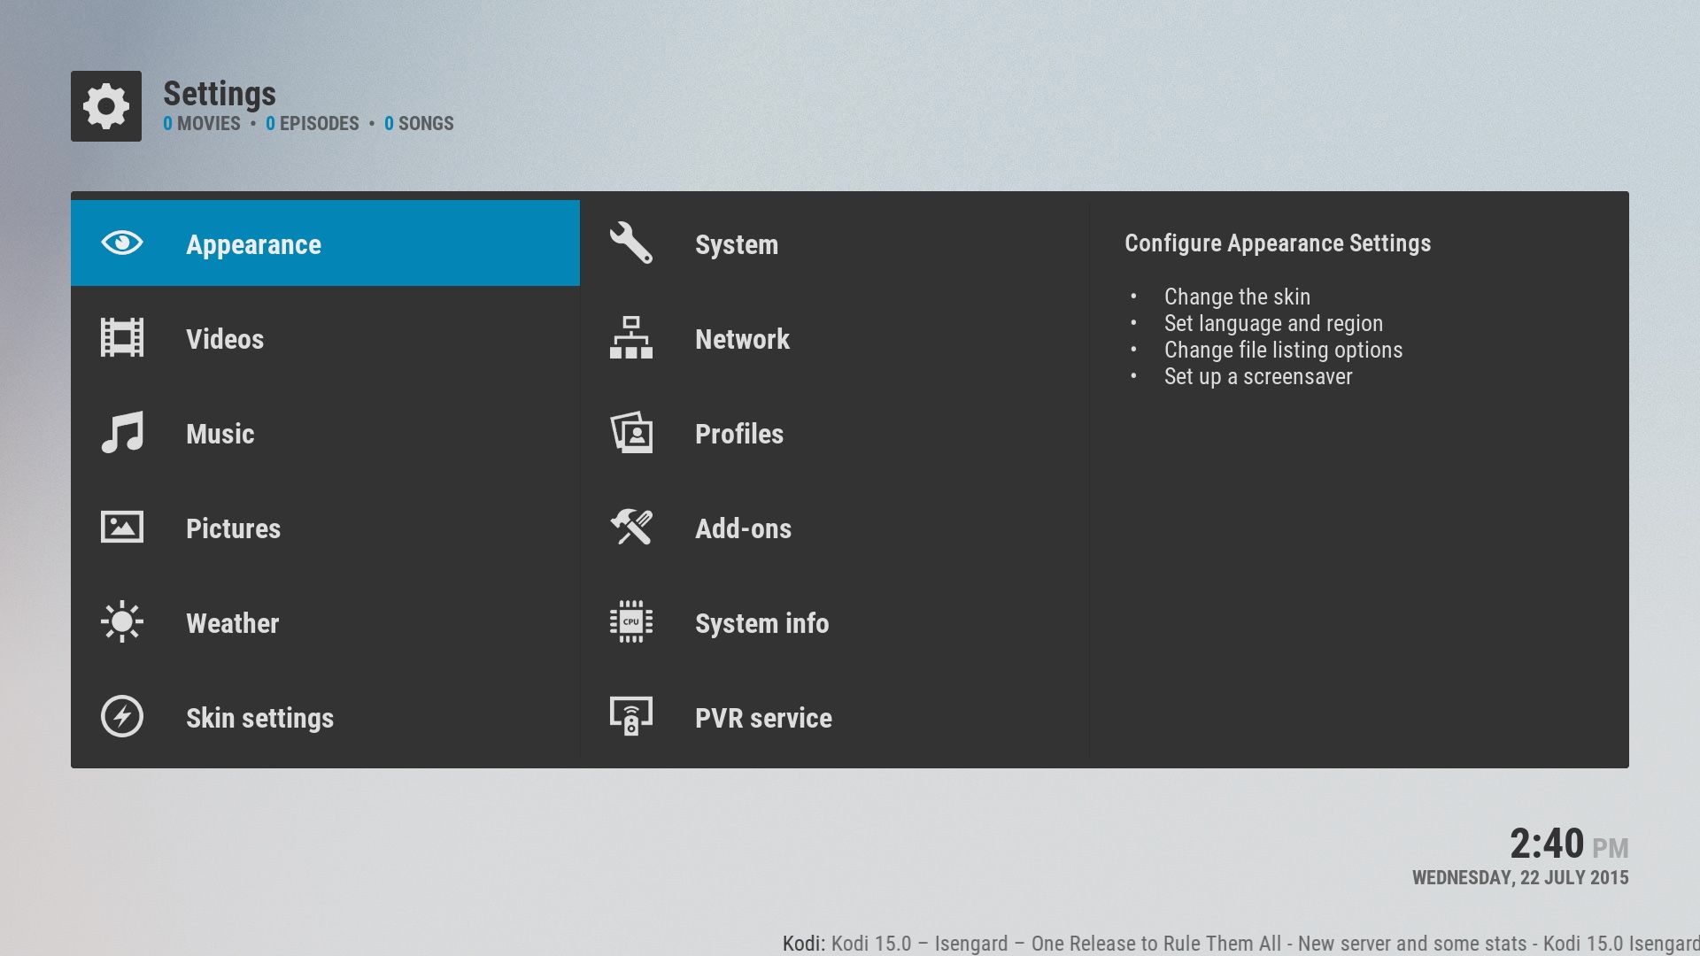The height and width of the screenshot is (956, 1700).
Task: Click the sun Weather icon
Action: click(x=122, y=622)
